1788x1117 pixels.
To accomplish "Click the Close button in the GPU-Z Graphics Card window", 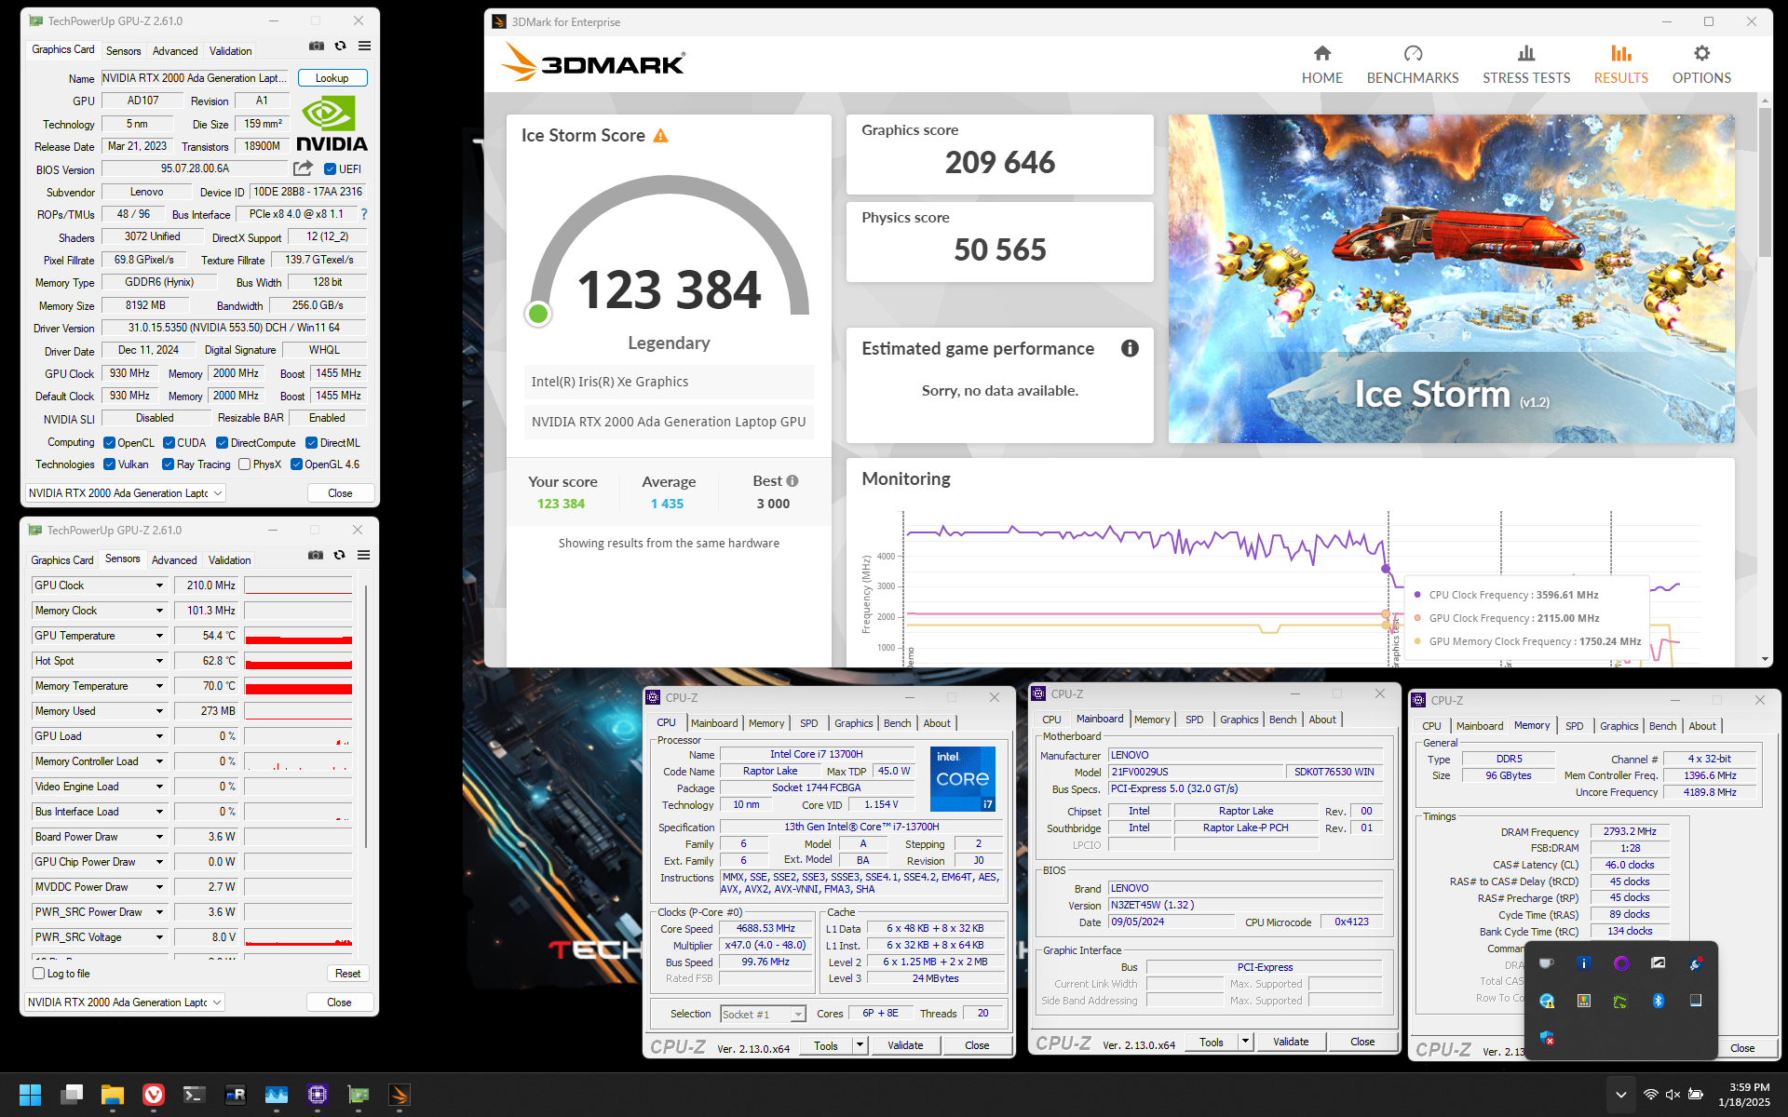I will [x=340, y=493].
